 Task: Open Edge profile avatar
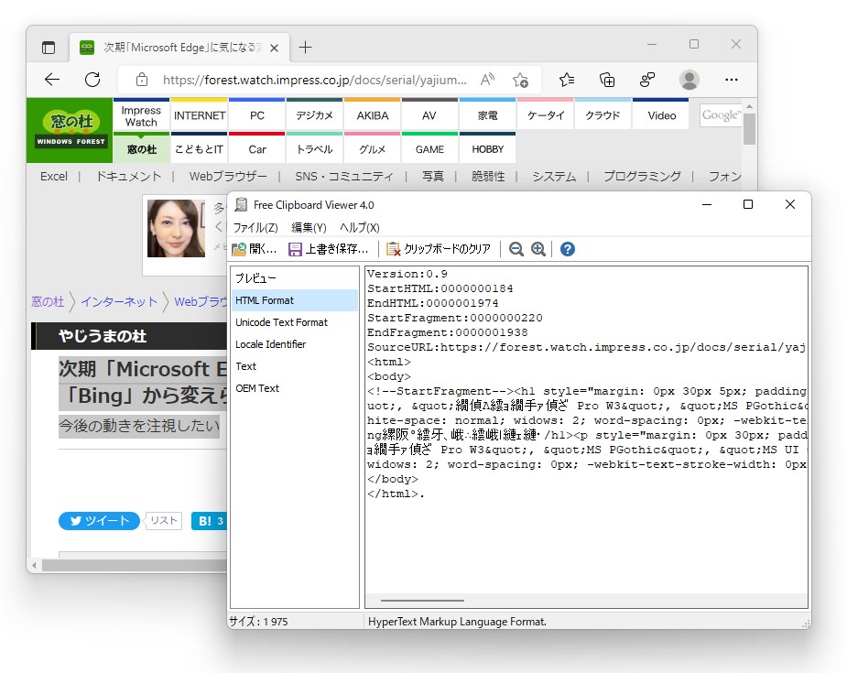click(690, 80)
